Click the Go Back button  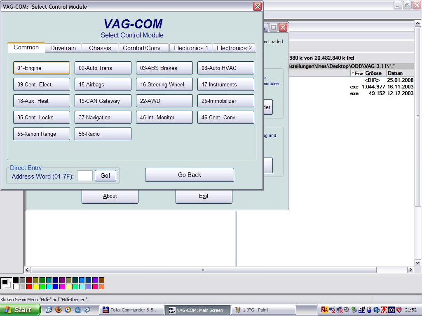190,175
